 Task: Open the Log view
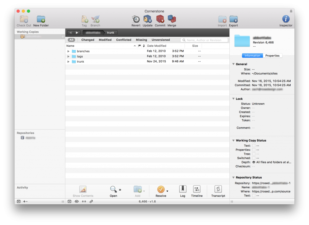183,189
